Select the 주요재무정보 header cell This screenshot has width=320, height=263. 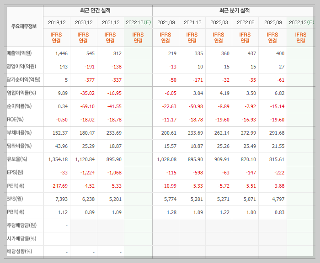click(x=24, y=26)
